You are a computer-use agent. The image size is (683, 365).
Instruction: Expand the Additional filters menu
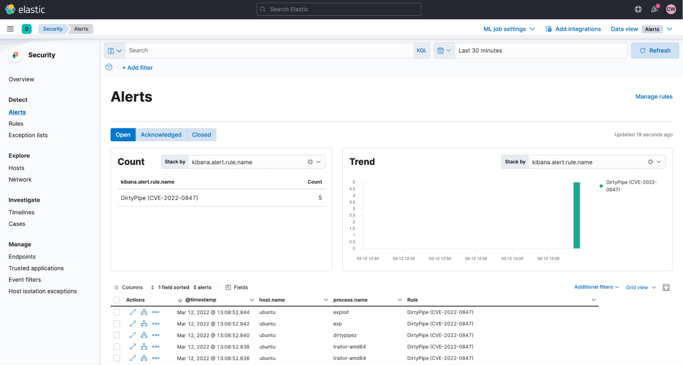click(596, 287)
